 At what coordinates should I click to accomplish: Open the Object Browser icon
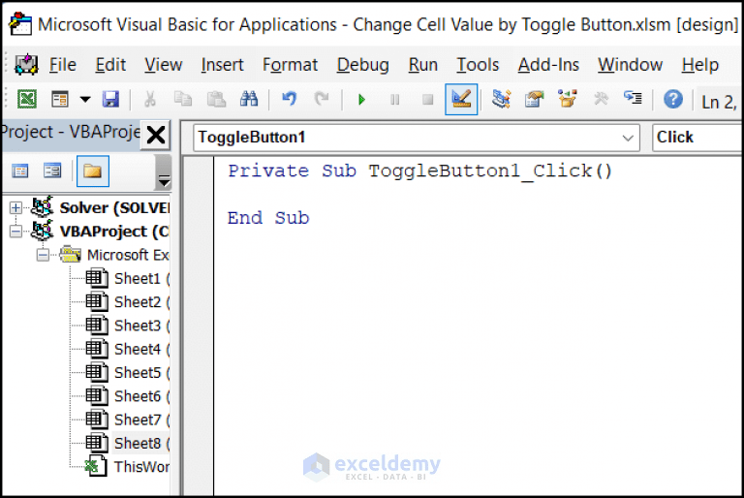coord(567,99)
